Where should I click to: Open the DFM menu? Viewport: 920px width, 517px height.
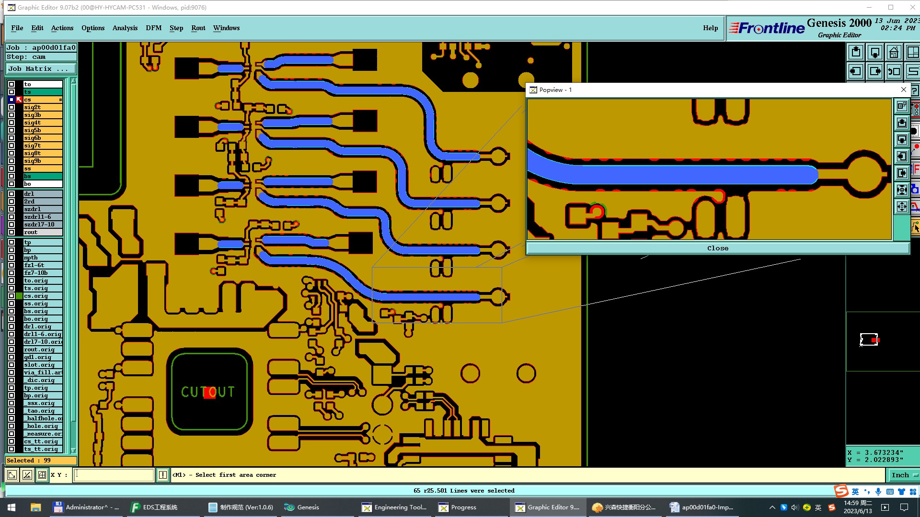tap(153, 28)
